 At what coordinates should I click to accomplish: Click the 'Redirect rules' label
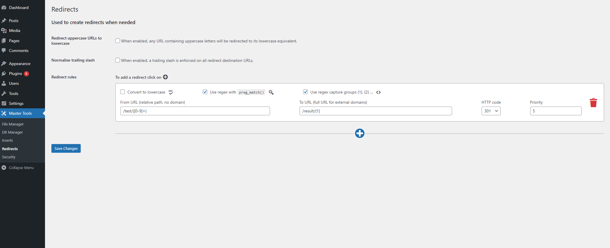tap(64, 77)
